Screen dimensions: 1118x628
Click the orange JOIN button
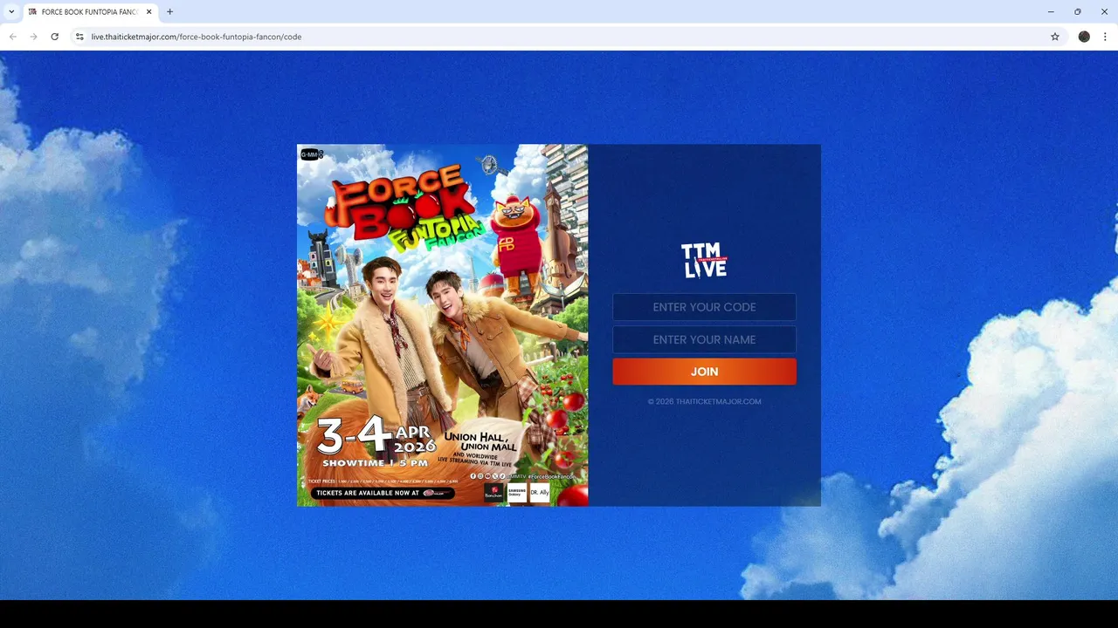[704, 372]
